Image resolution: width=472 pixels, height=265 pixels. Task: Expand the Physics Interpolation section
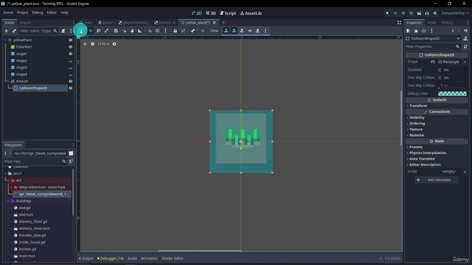(x=427, y=153)
